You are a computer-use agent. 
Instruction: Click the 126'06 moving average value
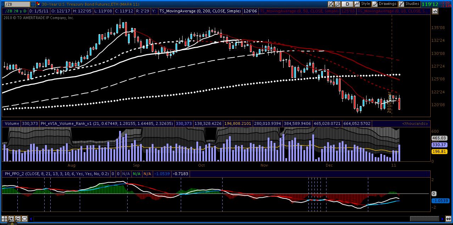pos(250,11)
